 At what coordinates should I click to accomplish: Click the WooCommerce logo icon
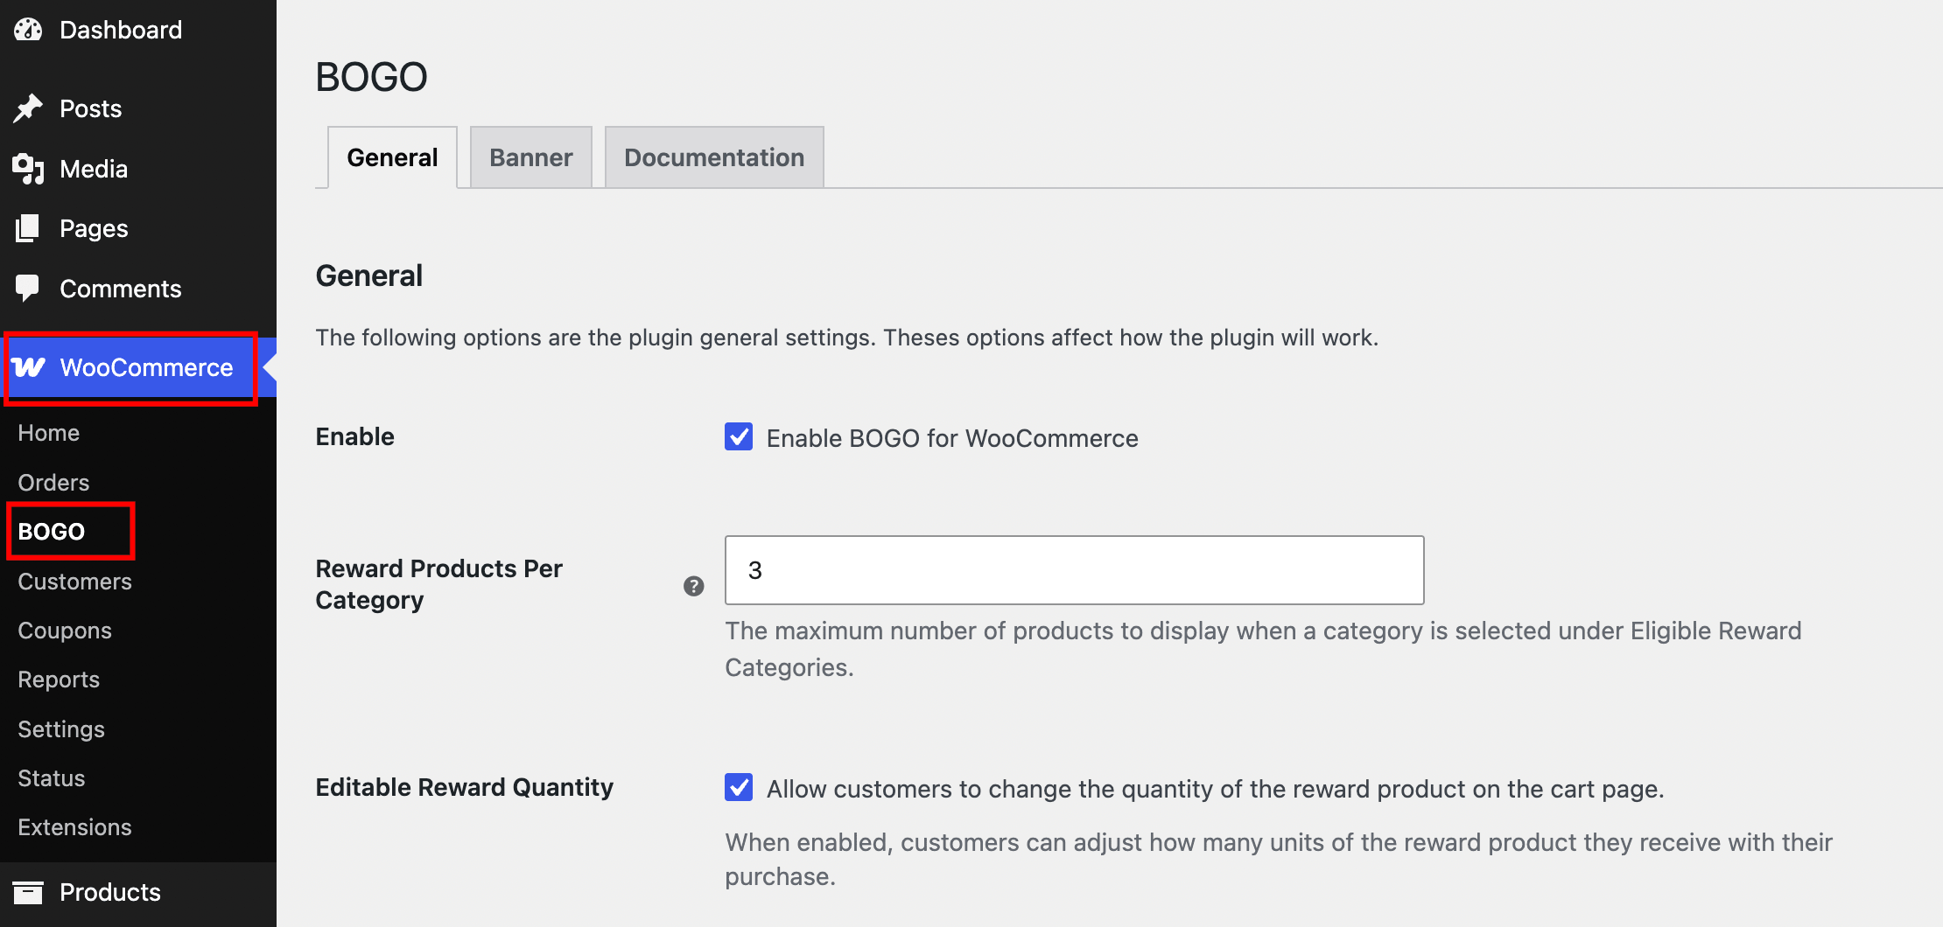pos(28,367)
